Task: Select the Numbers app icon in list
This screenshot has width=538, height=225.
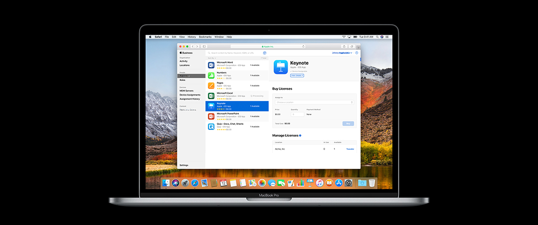Action: coord(211,75)
